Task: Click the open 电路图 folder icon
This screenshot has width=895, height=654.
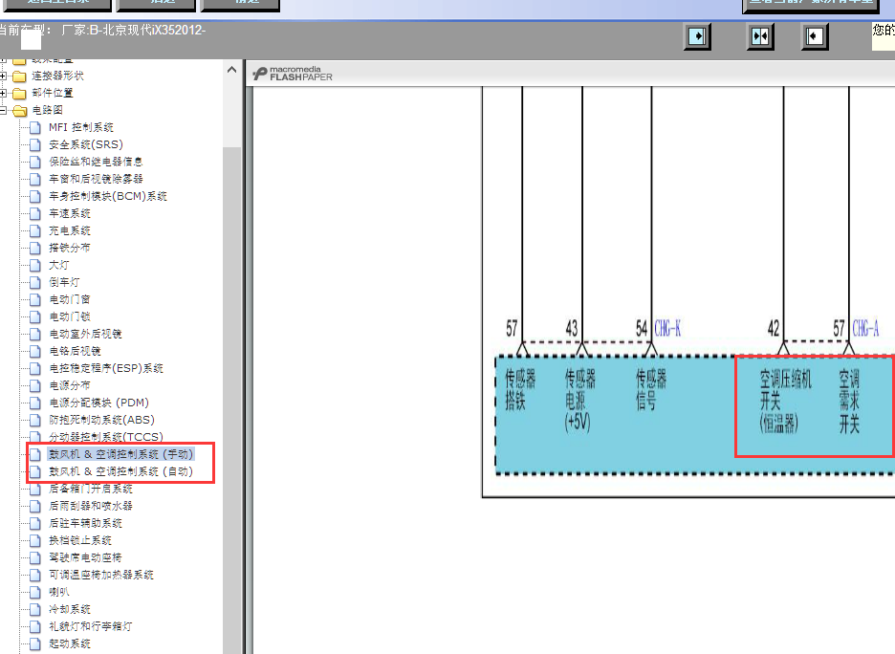Action: coord(19,110)
